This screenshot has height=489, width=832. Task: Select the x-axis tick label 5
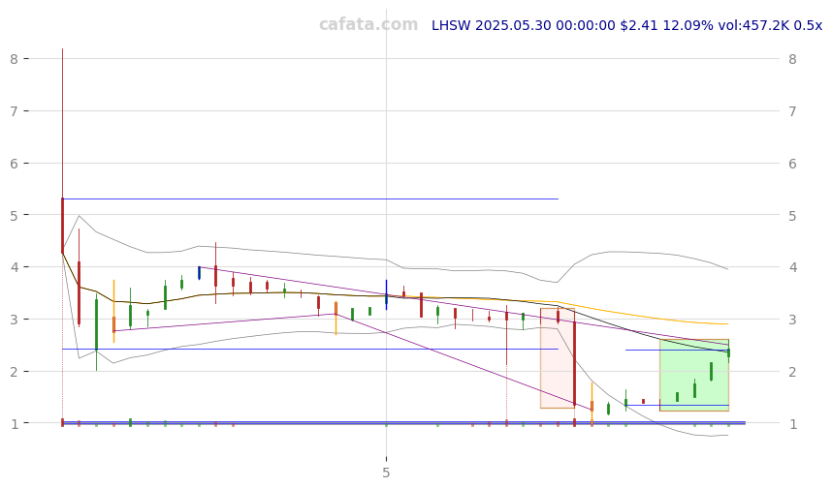tap(386, 473)
